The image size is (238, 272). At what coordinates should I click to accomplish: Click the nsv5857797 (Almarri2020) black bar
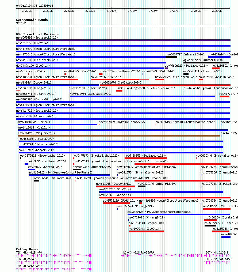pos(171,57)
